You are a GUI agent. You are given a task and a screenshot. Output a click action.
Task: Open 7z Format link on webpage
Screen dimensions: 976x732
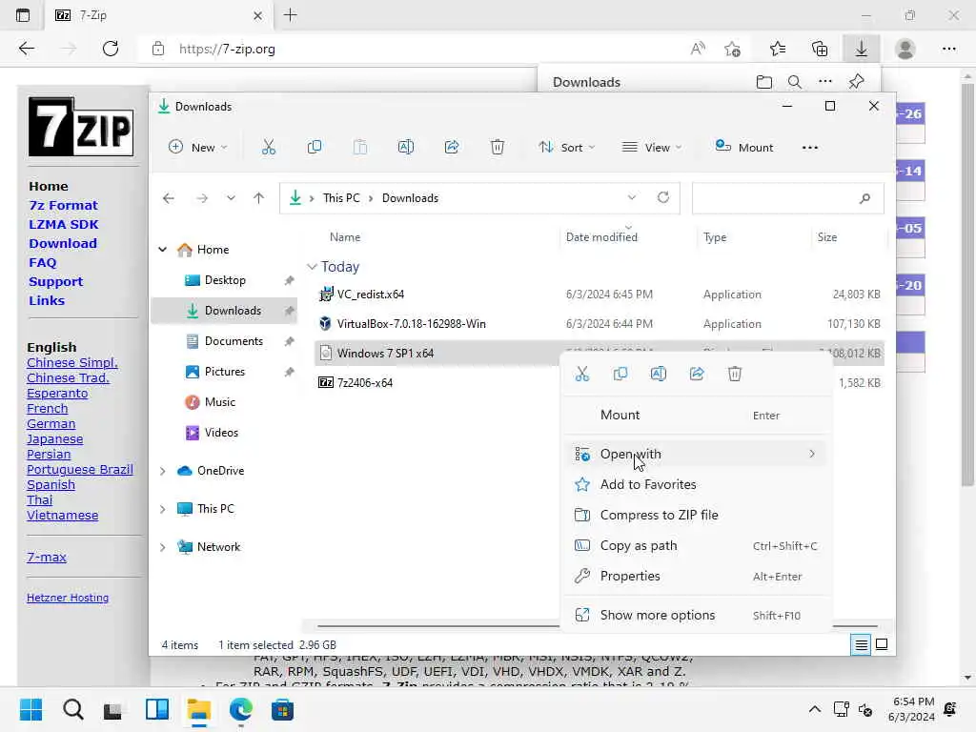click(63, 206)
